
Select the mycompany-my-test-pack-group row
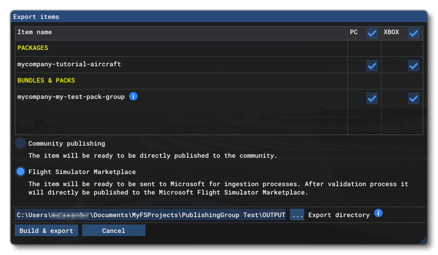point(71,97)
